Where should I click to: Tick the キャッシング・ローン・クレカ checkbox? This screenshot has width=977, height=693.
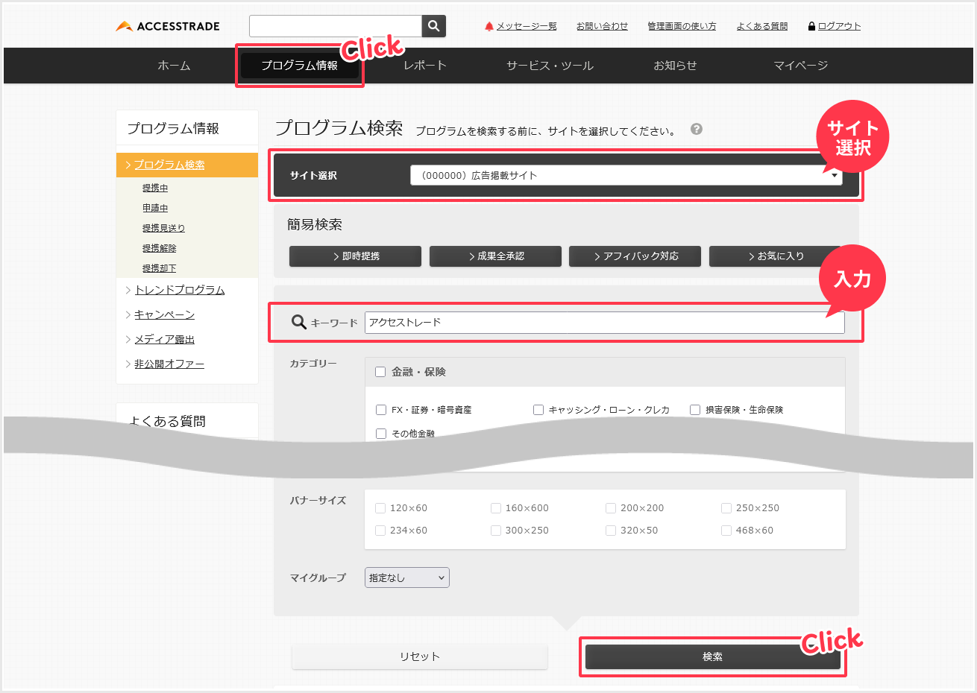[x=538, y=410]
